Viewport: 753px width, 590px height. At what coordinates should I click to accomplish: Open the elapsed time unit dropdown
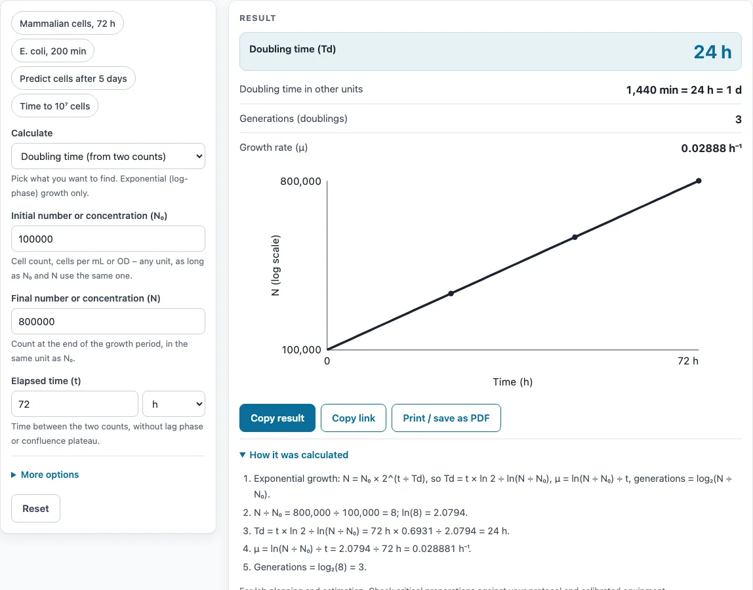pos(174,404)
